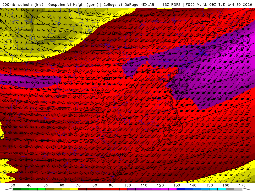Screen dimensions: 255x191
Task: Click the cyan swatch just before 160
Action: pos(222,189)
